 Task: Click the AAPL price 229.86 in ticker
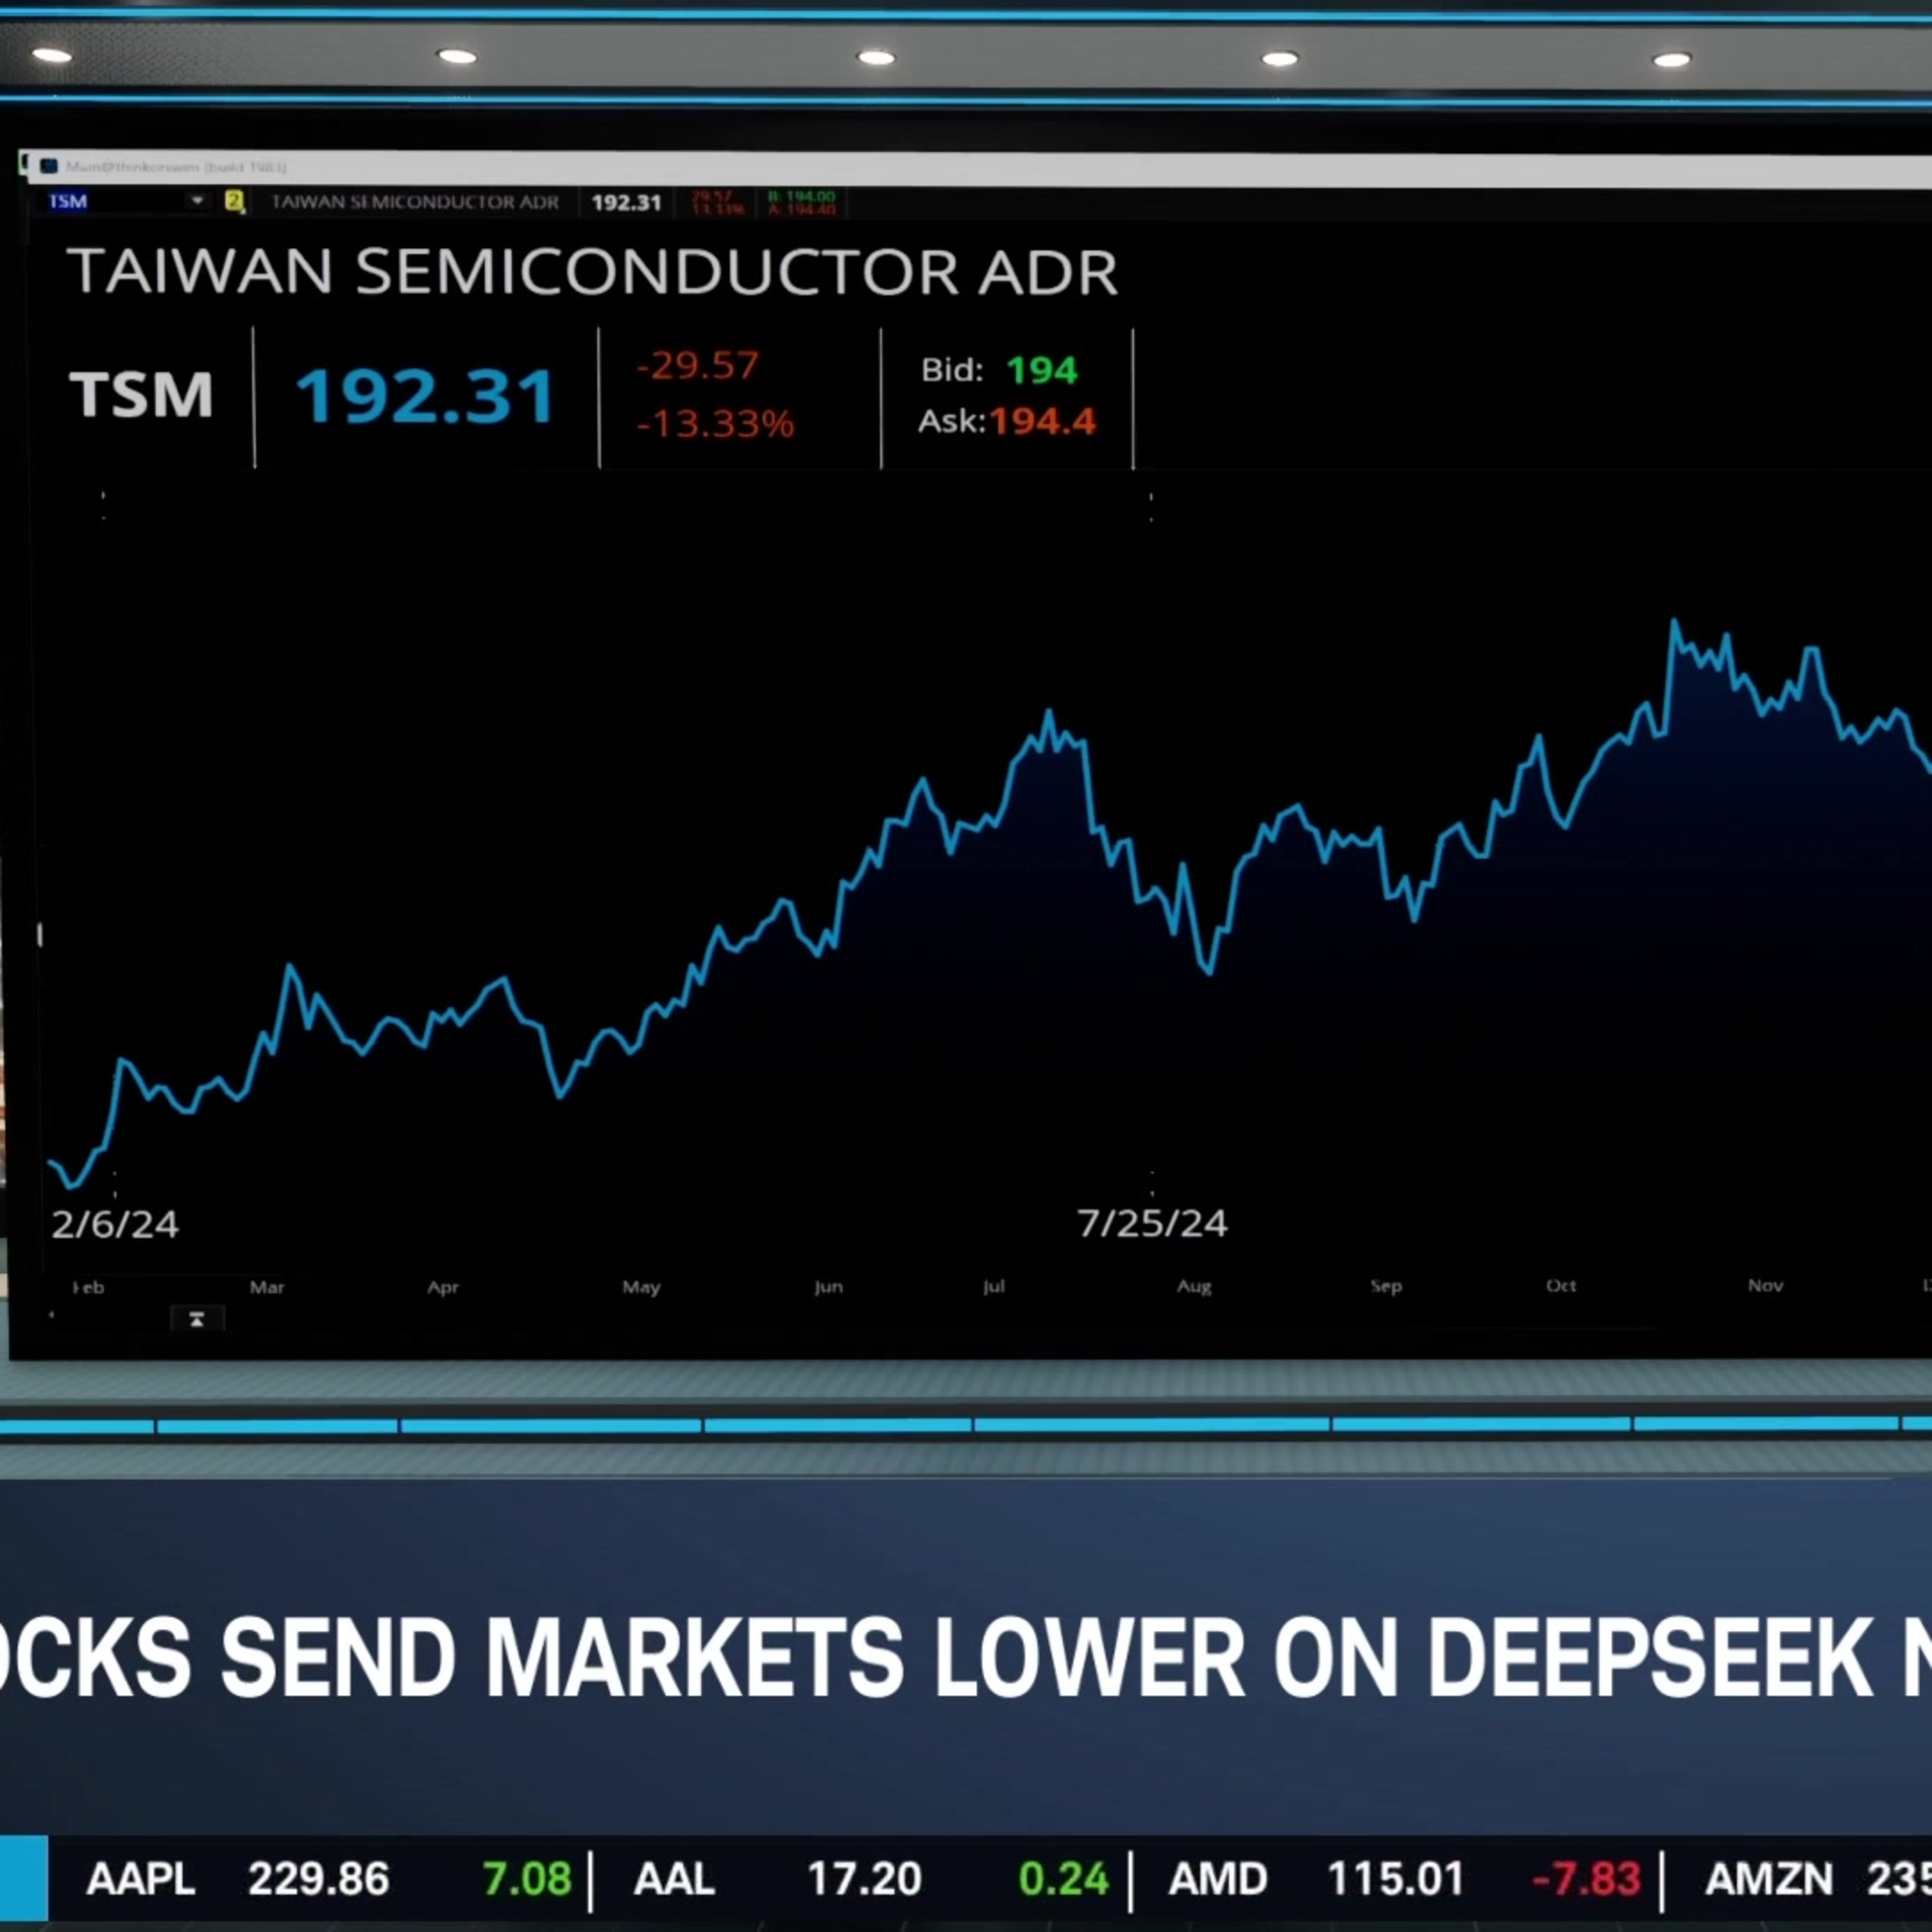(x=318, y=1879)
